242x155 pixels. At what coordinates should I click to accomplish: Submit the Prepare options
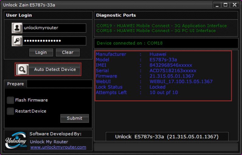74,118
